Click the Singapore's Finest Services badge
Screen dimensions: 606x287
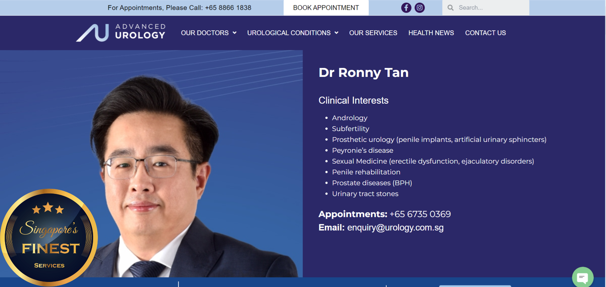coord(49,237)
